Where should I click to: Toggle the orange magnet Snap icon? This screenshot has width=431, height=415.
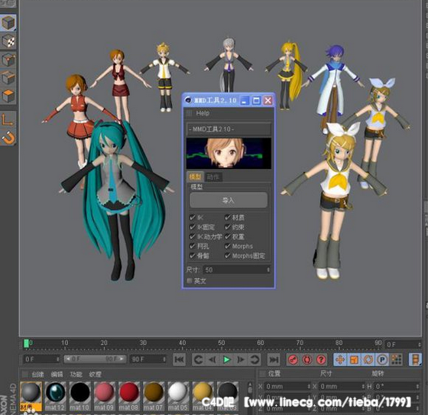[x=8, y=137]
